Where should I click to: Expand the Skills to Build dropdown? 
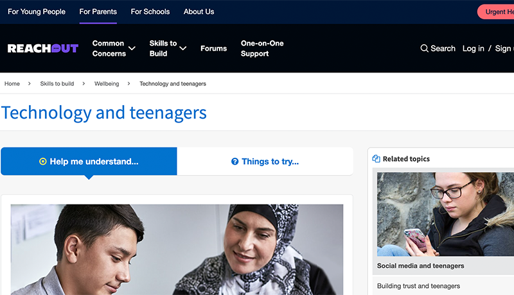click(x=182, y=49)
